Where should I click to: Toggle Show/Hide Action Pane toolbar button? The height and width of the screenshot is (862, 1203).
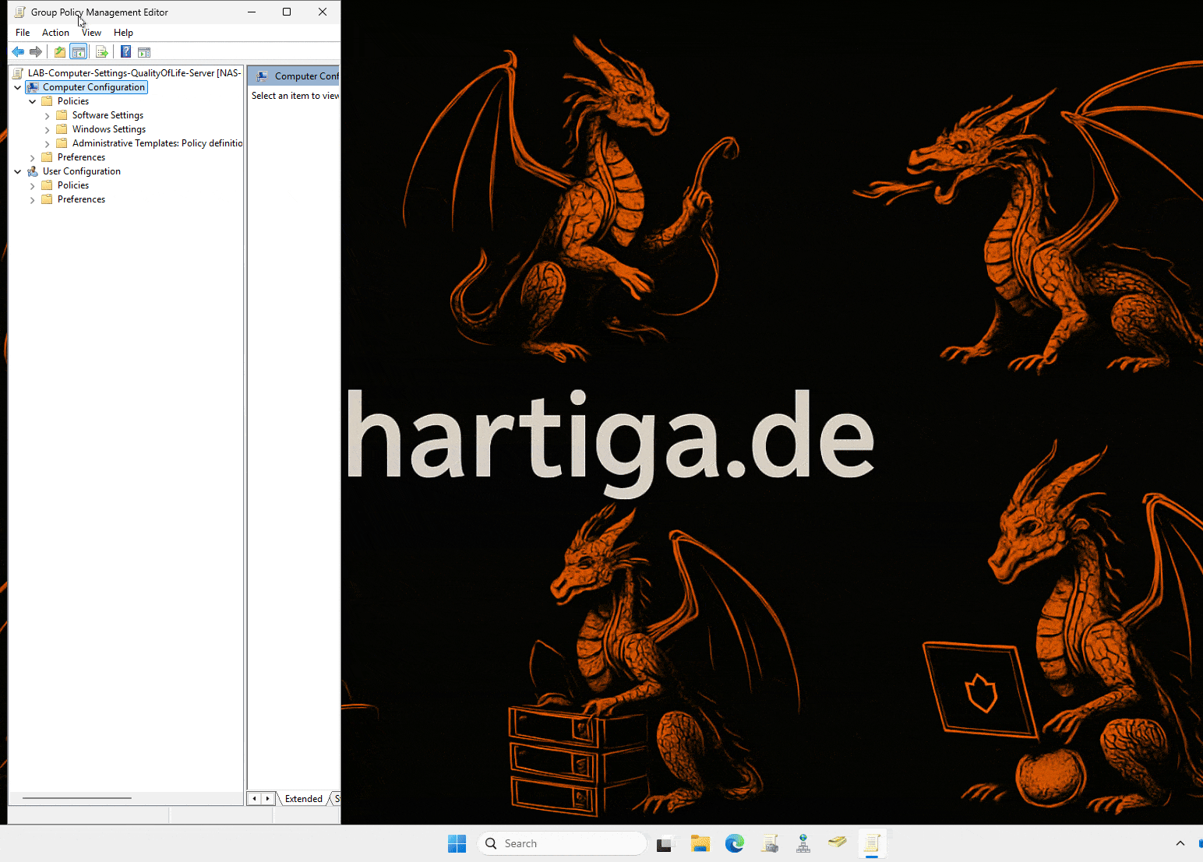click(144, 52)
